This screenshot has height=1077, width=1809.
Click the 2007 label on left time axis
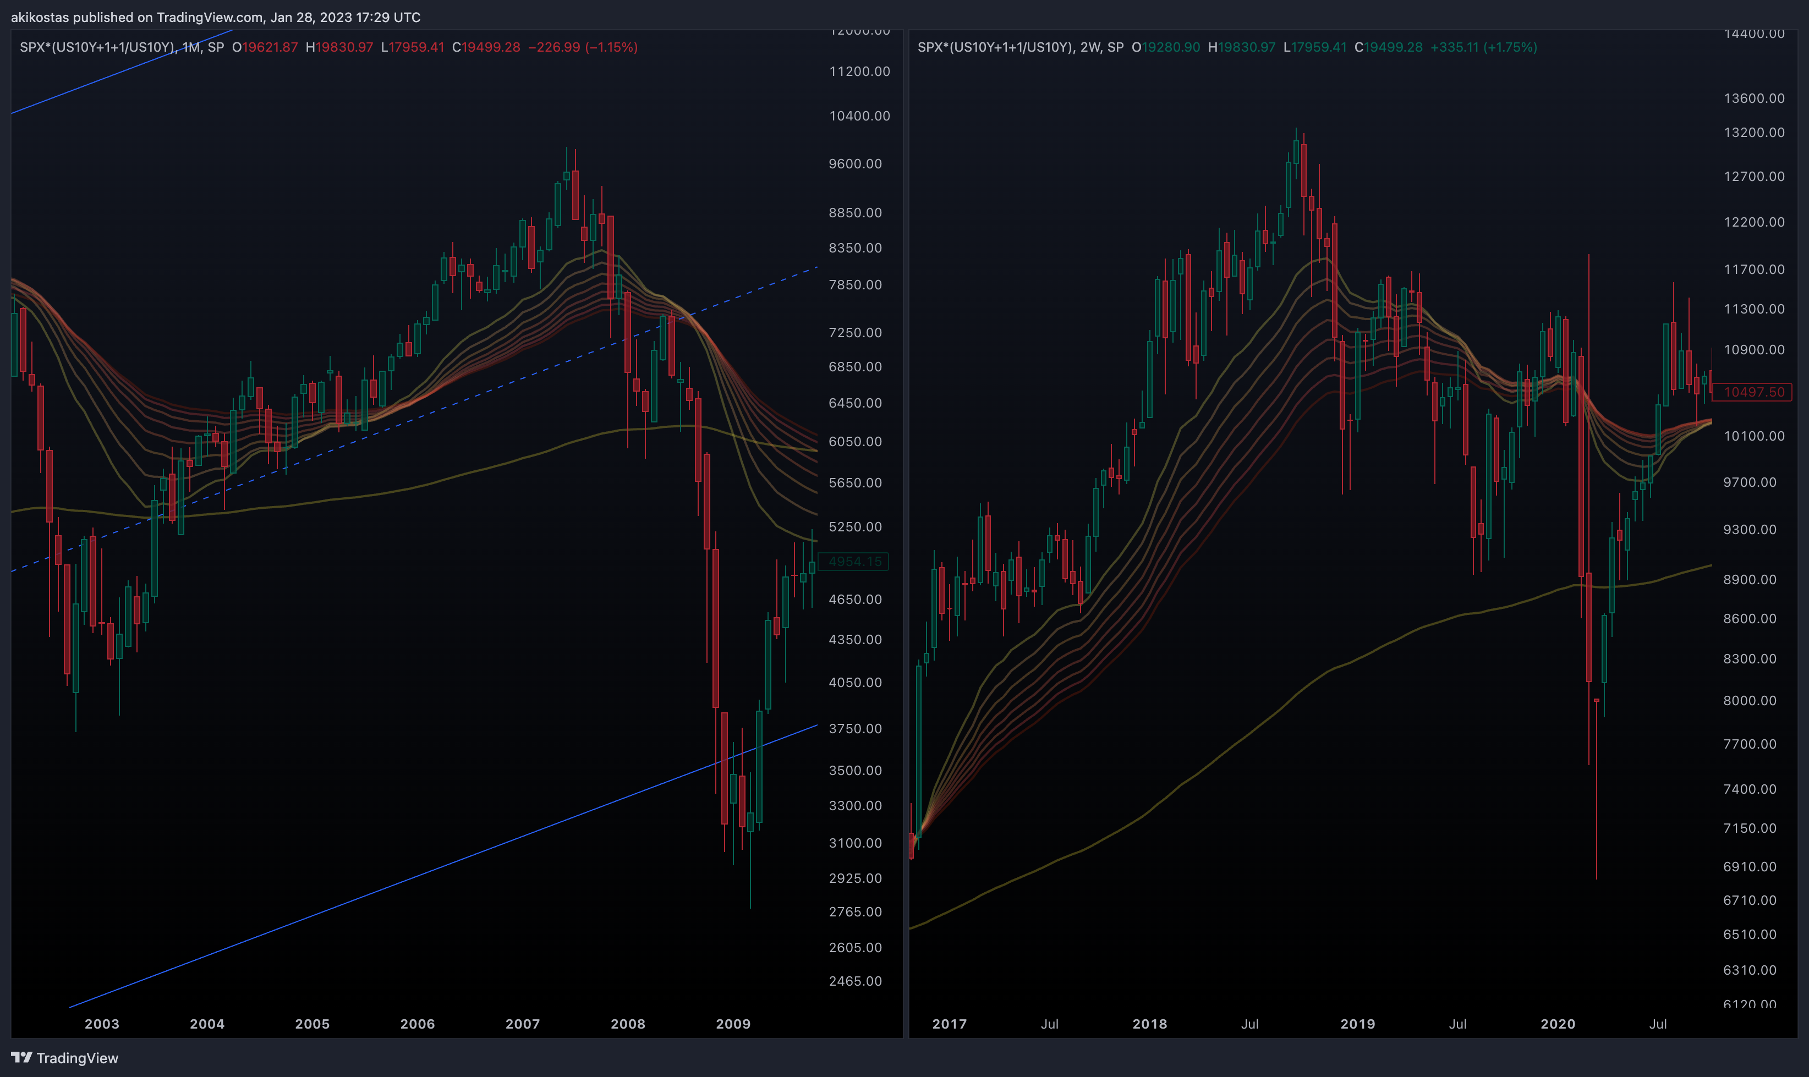(x=523, y=1023)
